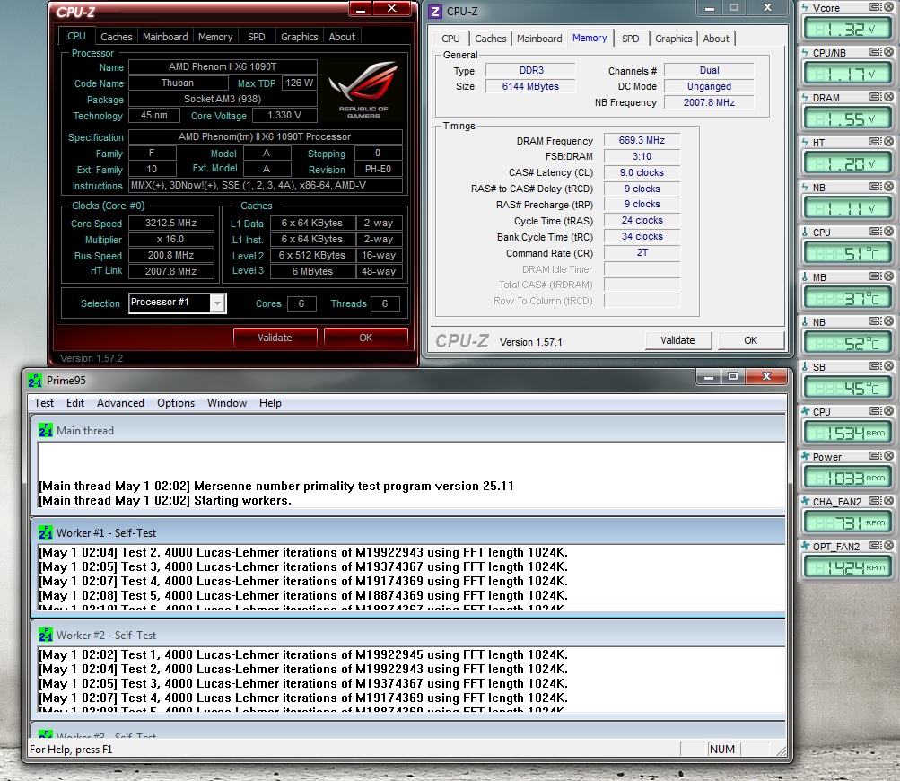Image resolution: width=900 pixels, height=781 pixels.
Task: Close the HT voltage widget
Action: tap(888, 141)
